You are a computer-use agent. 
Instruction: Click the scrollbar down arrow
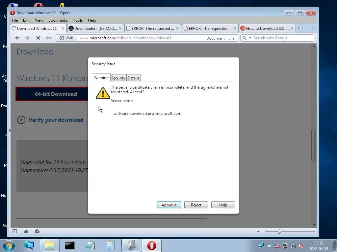(314, 225)
